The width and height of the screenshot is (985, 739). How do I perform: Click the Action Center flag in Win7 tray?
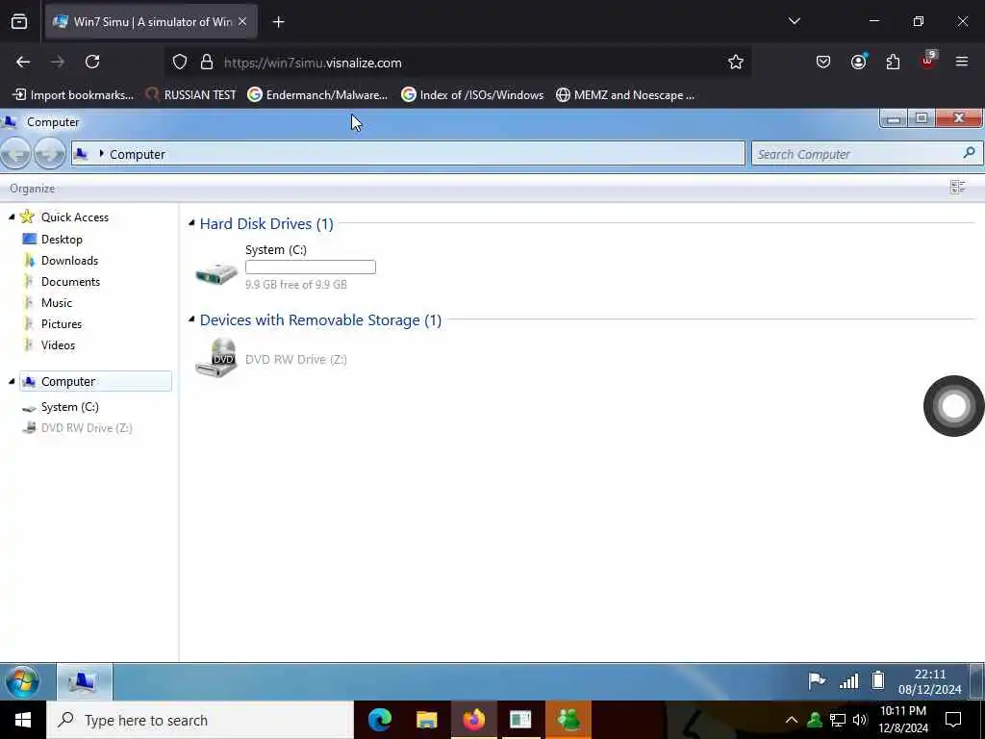[x=817, y=680]
